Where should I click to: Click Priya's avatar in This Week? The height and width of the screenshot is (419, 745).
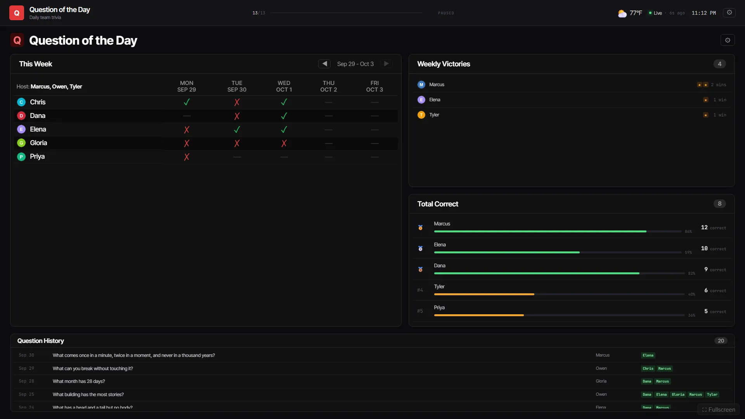21,156
